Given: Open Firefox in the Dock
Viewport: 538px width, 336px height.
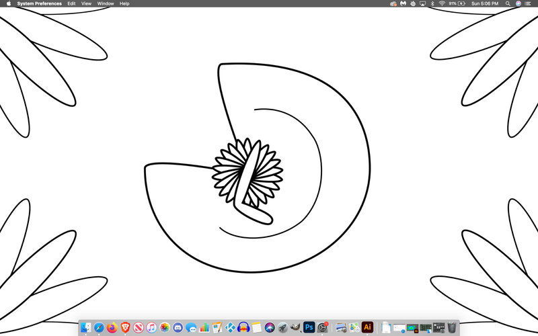Looking at the screenshot, I should [112, 327].
